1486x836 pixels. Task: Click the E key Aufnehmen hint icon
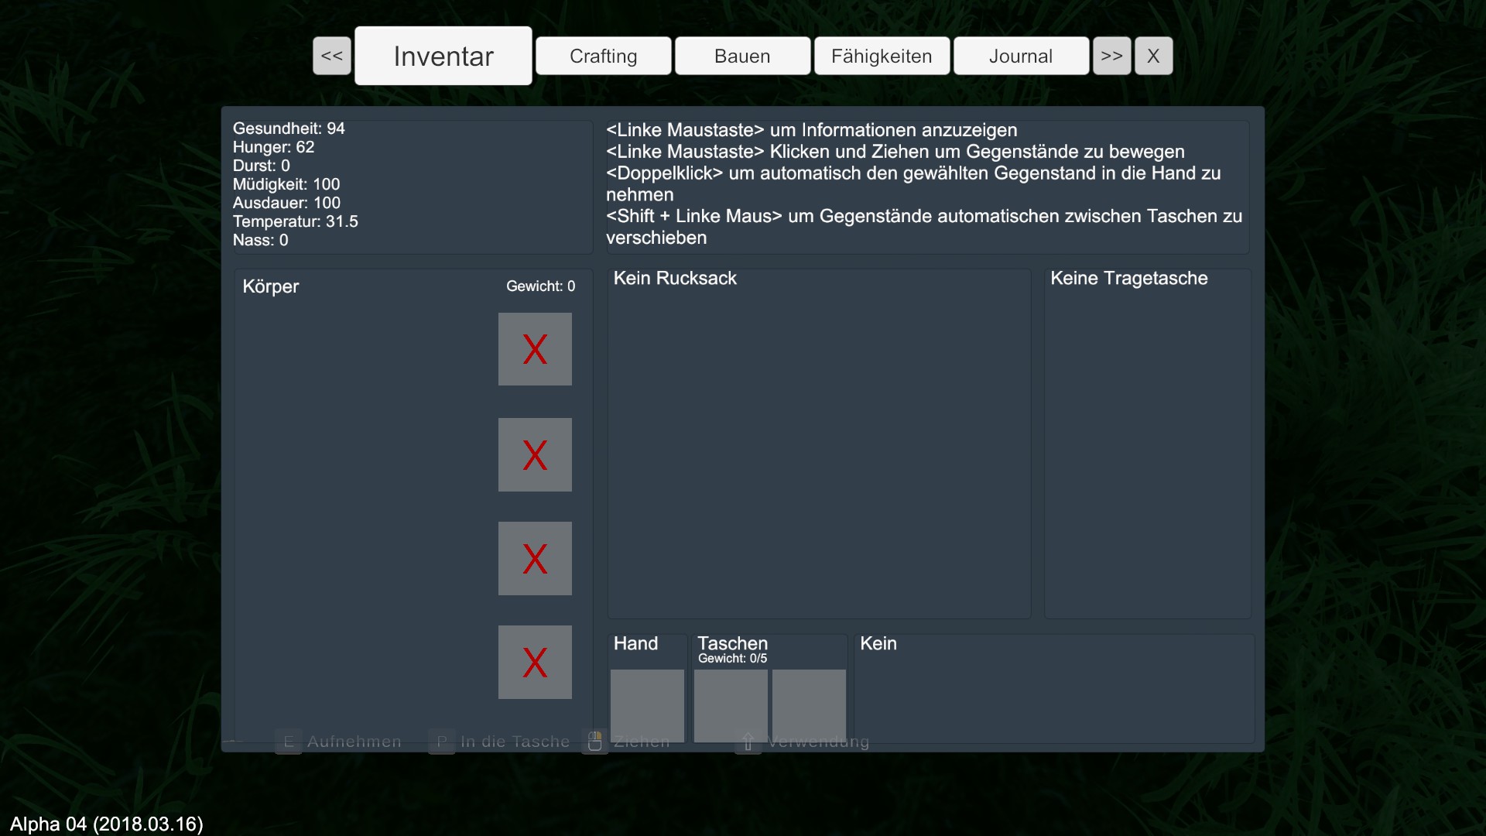click(288, 742)
